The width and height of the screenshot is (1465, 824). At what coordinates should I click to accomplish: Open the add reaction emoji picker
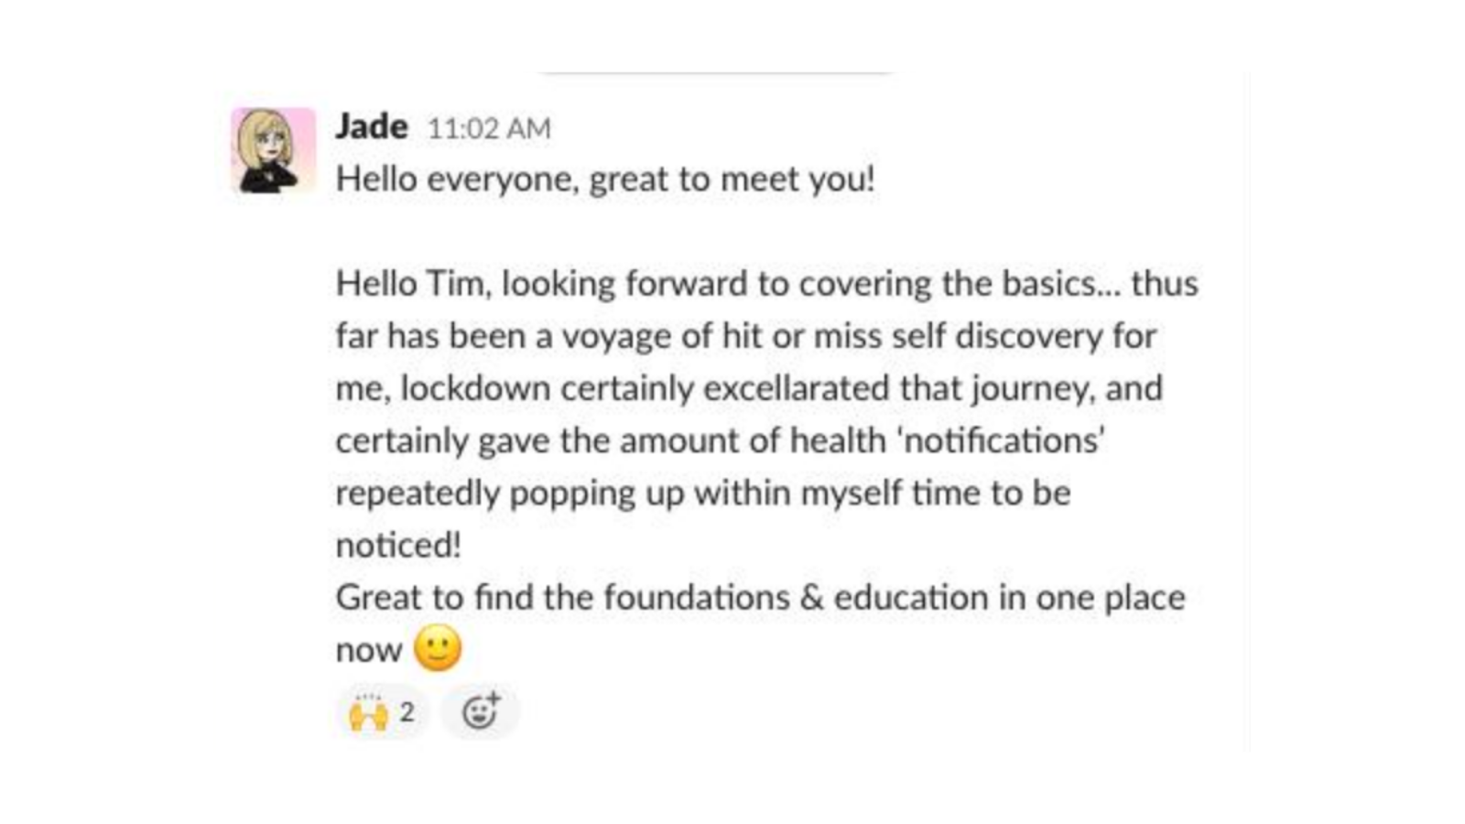480,711
